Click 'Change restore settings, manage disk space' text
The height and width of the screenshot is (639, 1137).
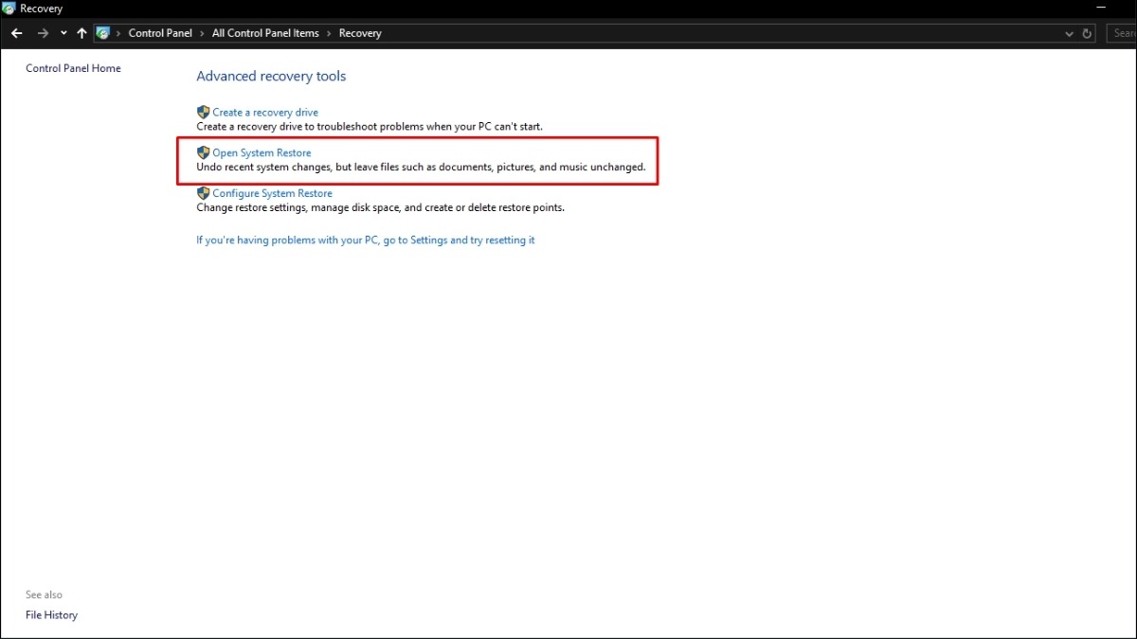click(380, 207)
